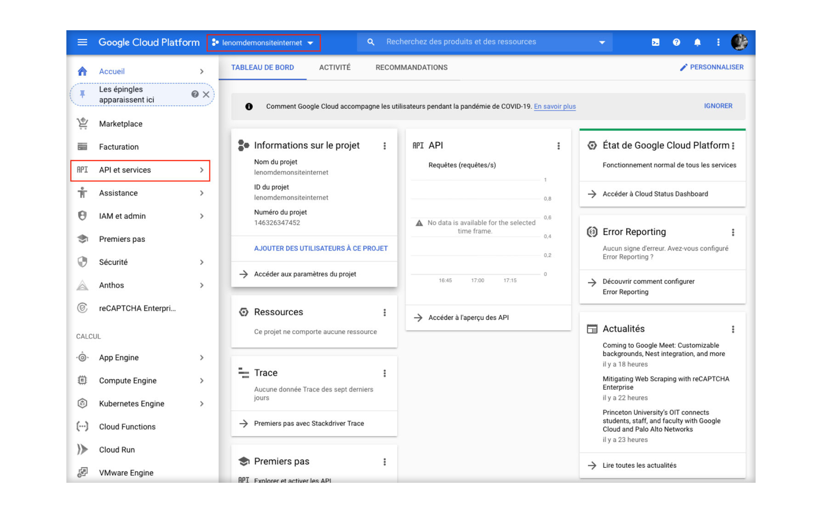Switch to the ACTIVITÉ tab
The width and height of the screenshot is (821, 513).
pyautogui.click(x=335, y=67)
